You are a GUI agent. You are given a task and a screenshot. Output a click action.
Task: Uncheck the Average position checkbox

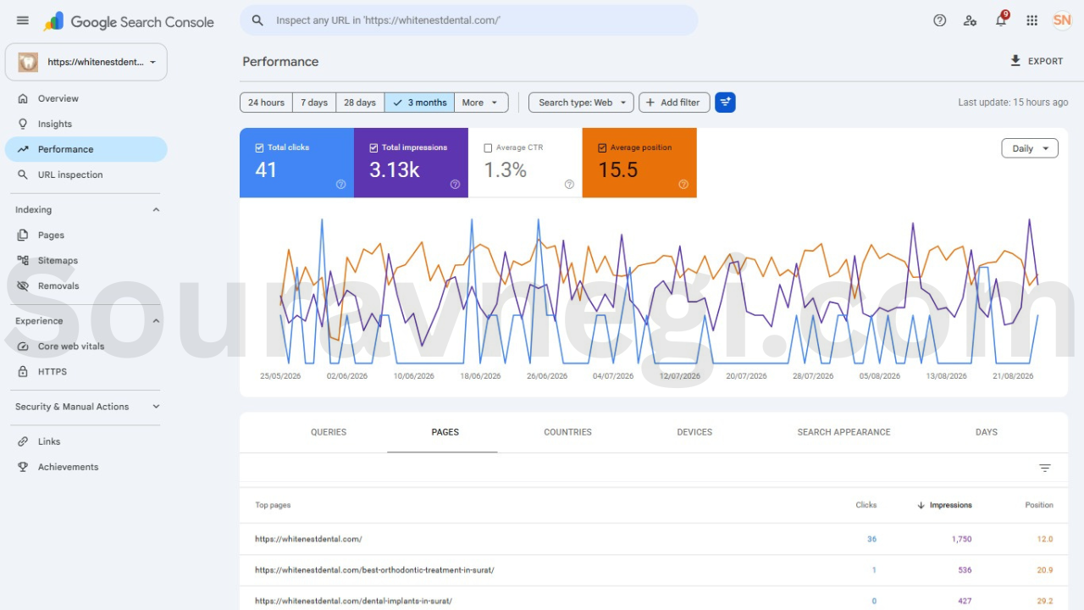602,147
